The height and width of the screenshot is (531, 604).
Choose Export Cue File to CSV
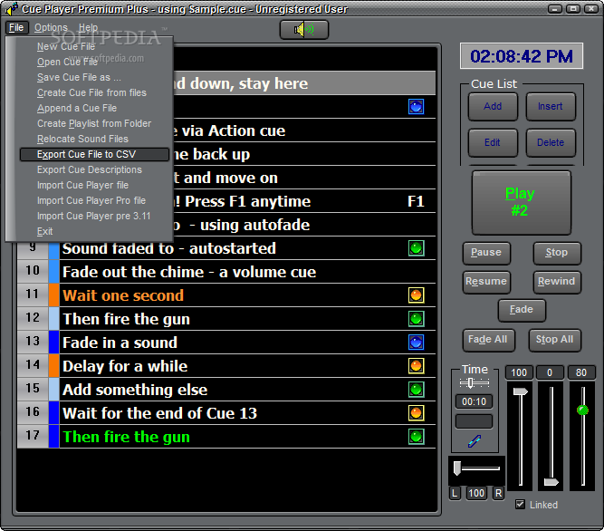(x=94, y=155)
